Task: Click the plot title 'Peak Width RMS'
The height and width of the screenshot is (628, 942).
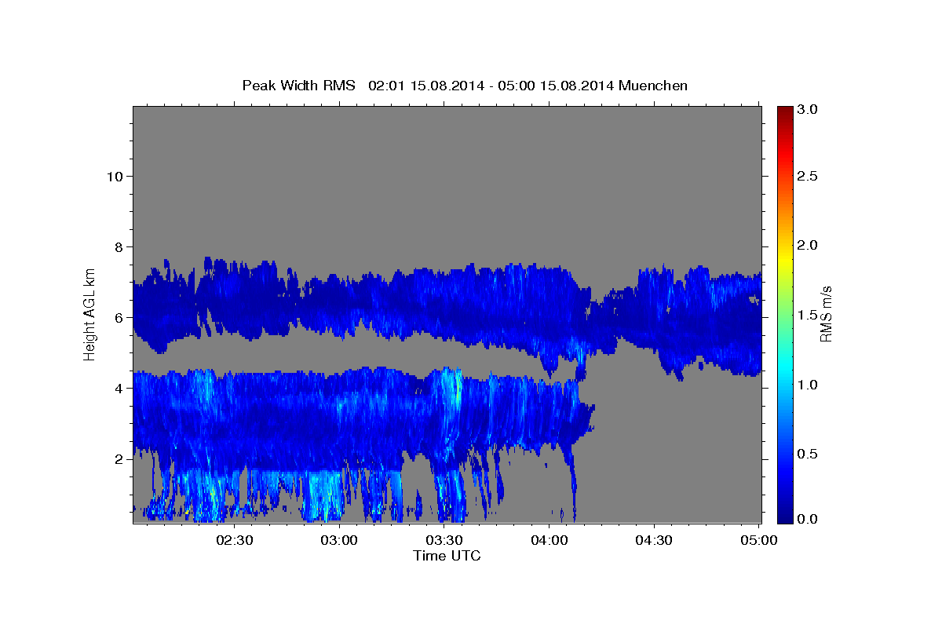Action: point(299,85)
